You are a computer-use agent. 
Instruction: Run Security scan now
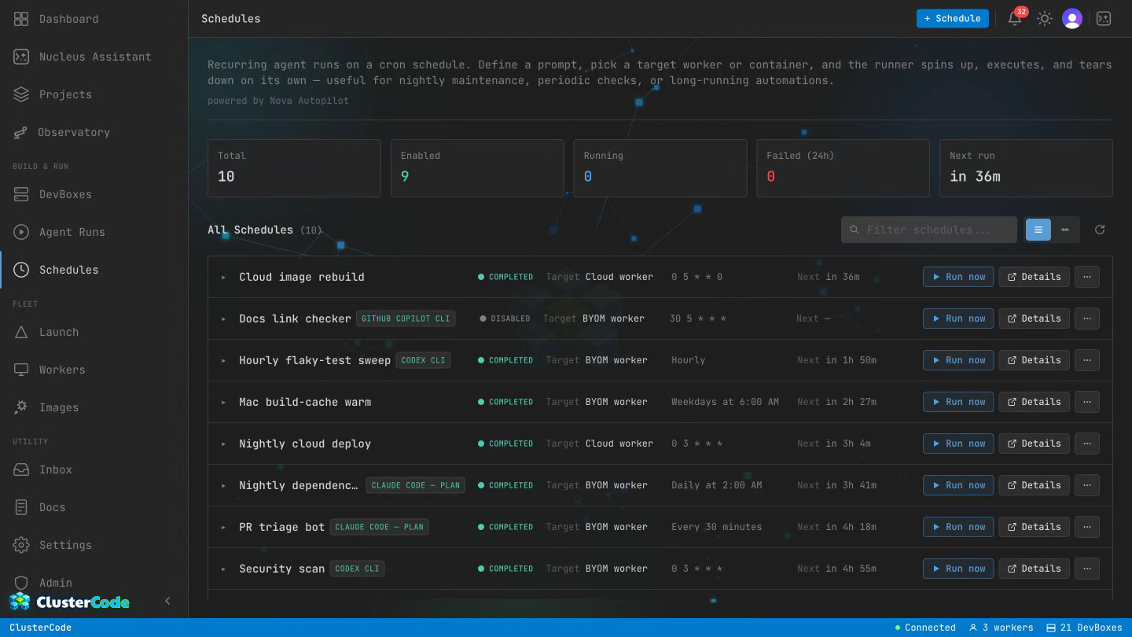tap(958, 569)
